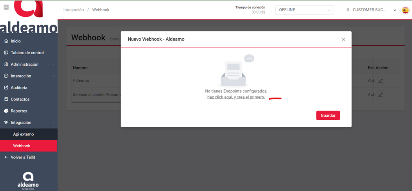Click the Integración section icon
Screen dimensions: 412x191
coord(6,122)
